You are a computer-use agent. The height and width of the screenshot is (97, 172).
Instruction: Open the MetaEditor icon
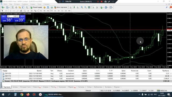click(x=45, y=7)
